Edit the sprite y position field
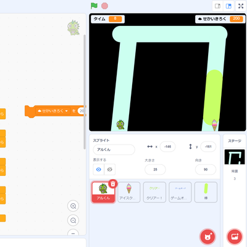 pyautogui.click(x=208, y=146)
